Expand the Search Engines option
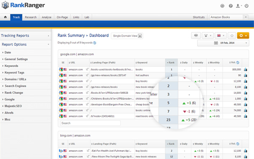Image resolution: width=254 pixels, height=159 pixels. tap(16, 86)
